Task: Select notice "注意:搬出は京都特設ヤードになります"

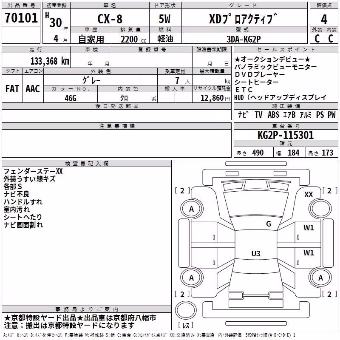Action: pyautogui.click(x=69, y=326)
